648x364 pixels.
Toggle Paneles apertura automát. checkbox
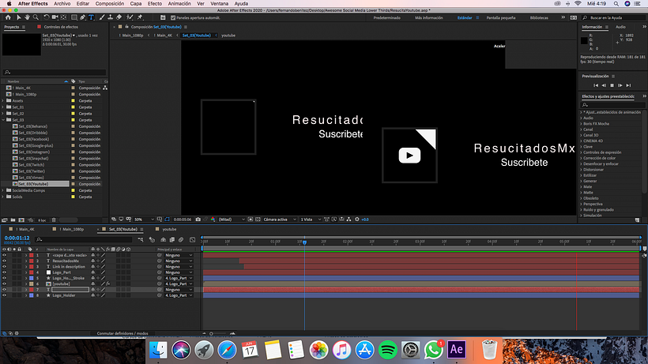point(173,17)
